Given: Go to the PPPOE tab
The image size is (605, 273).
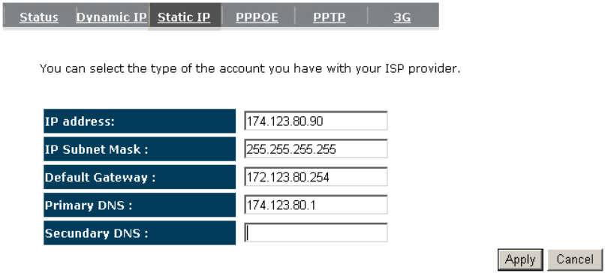Looking at the screenshot, I should point(257,17).
